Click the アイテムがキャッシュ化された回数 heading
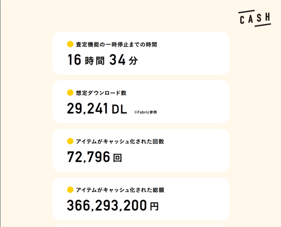The height and width of the screenshot is (227, 281). pos(120,142)
